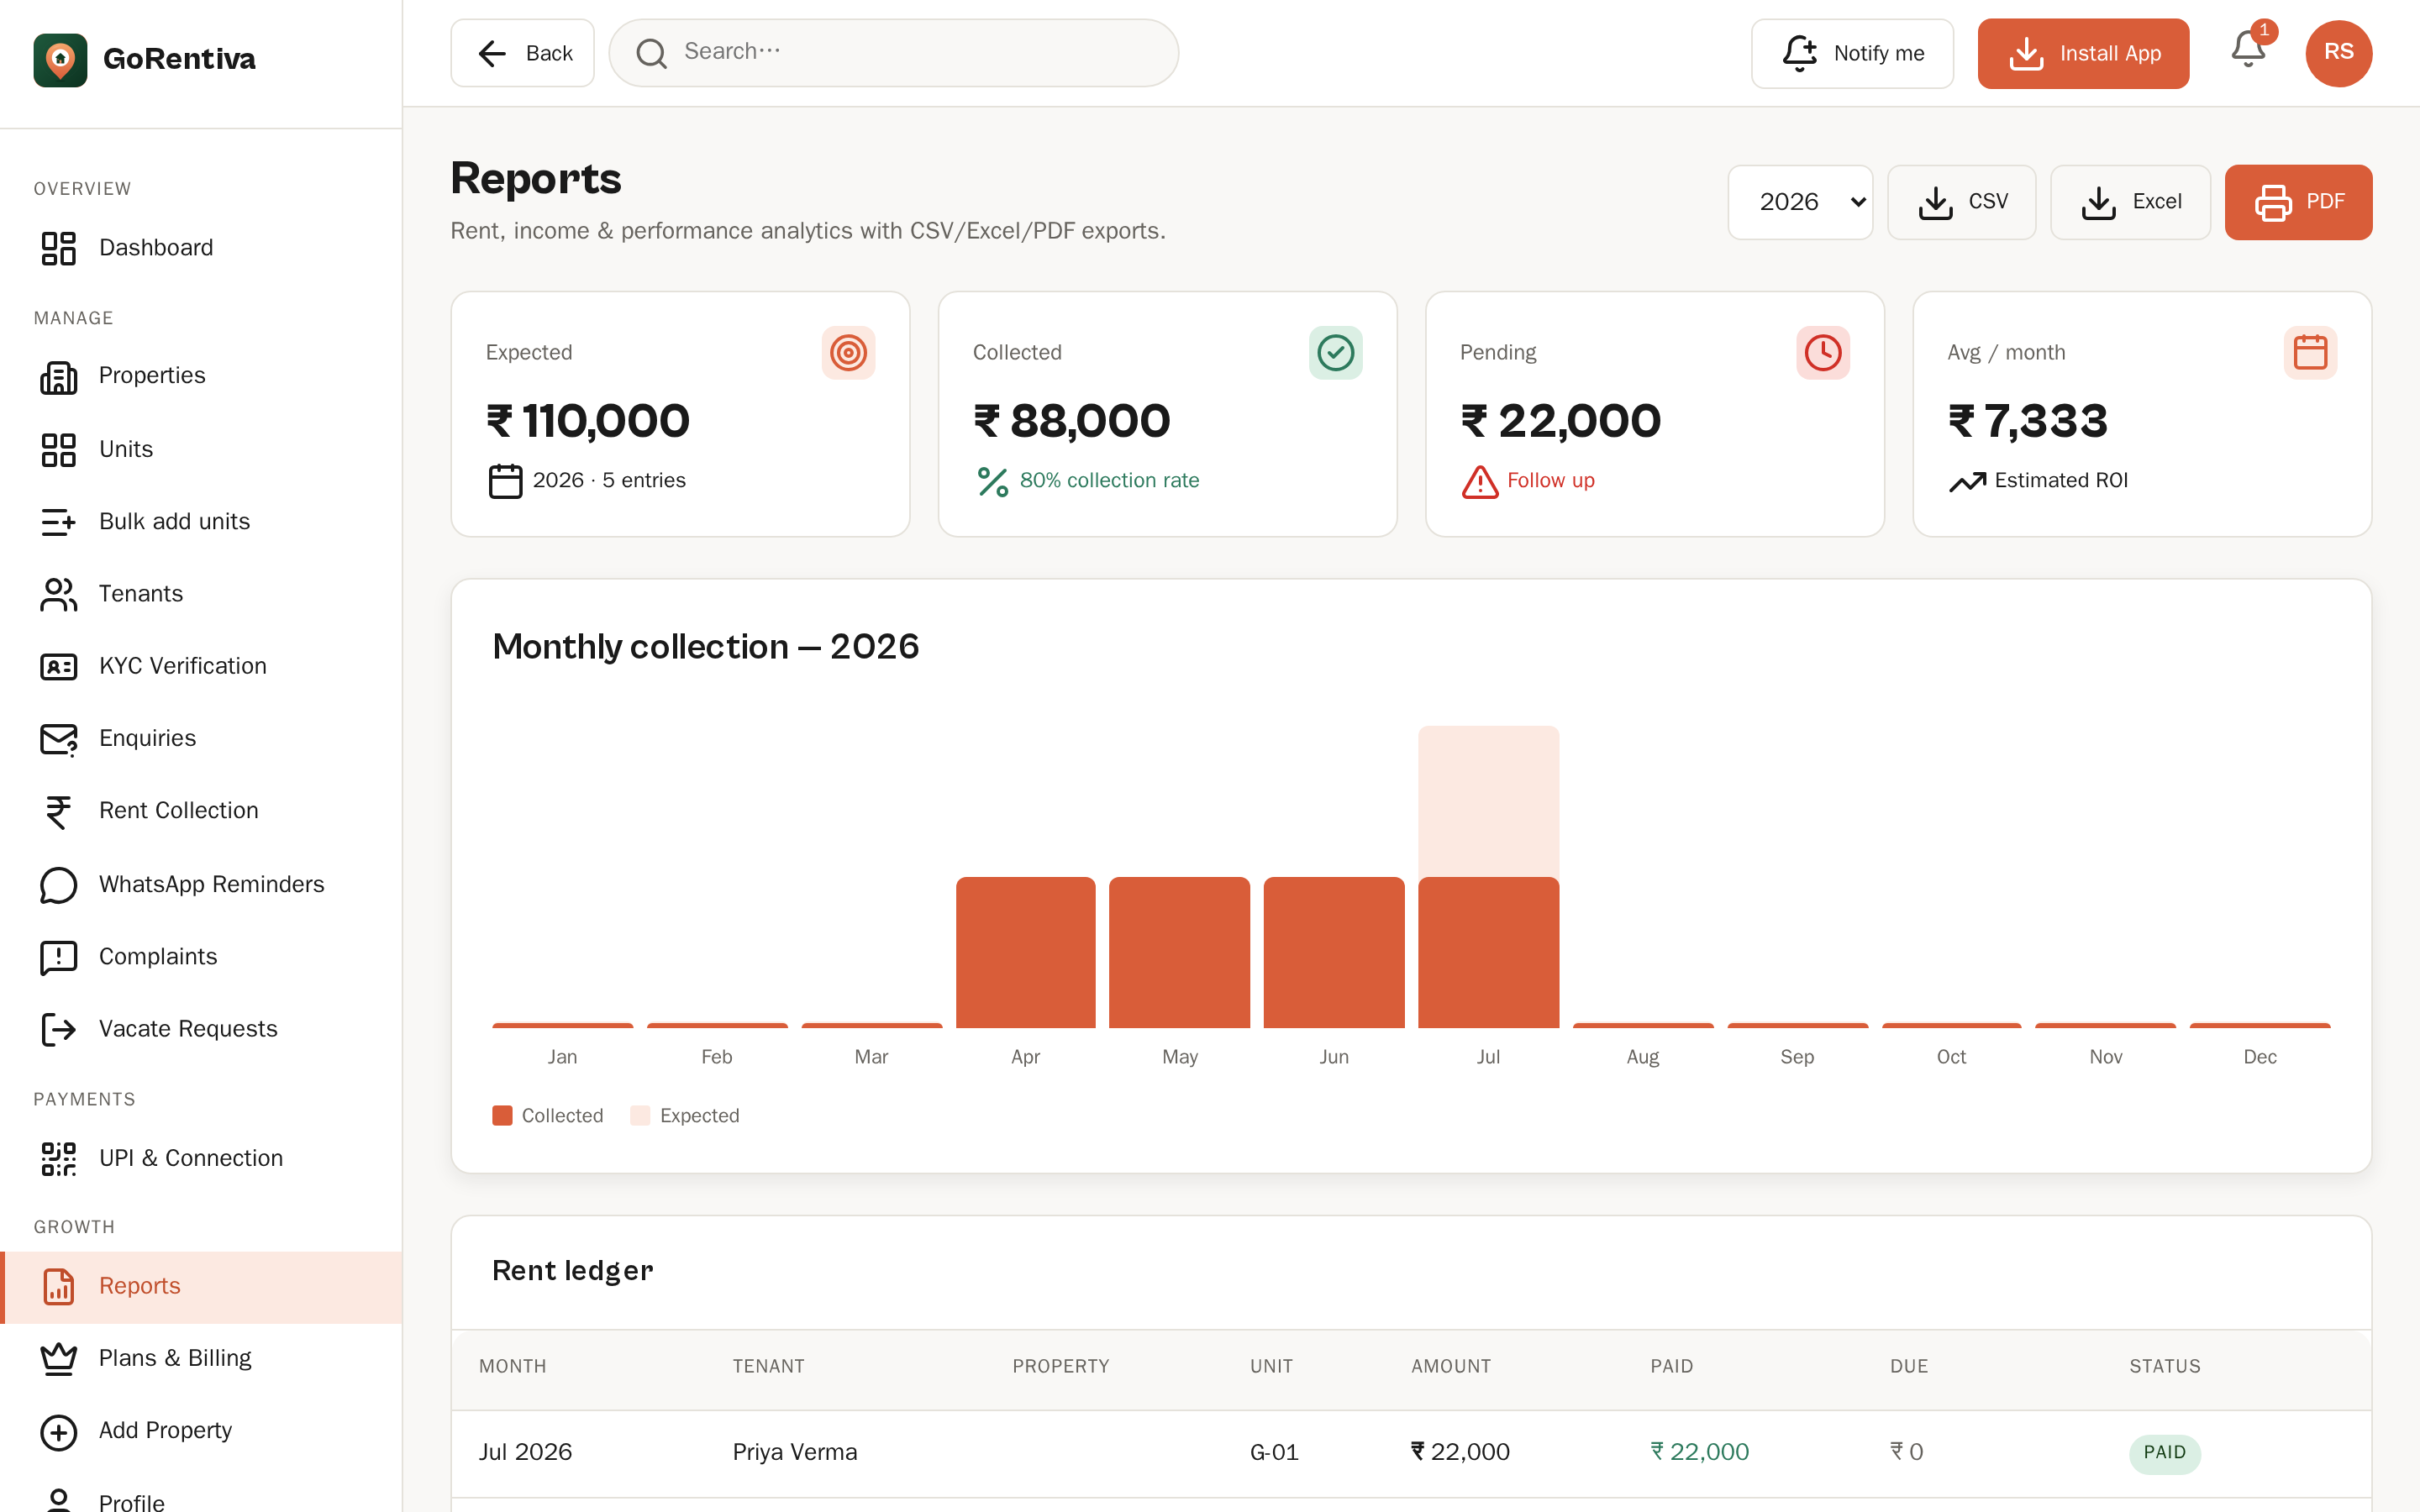Click tenant name Priya Verma in ledger
2420x1512 pixels.
[x=794, y=1453]
